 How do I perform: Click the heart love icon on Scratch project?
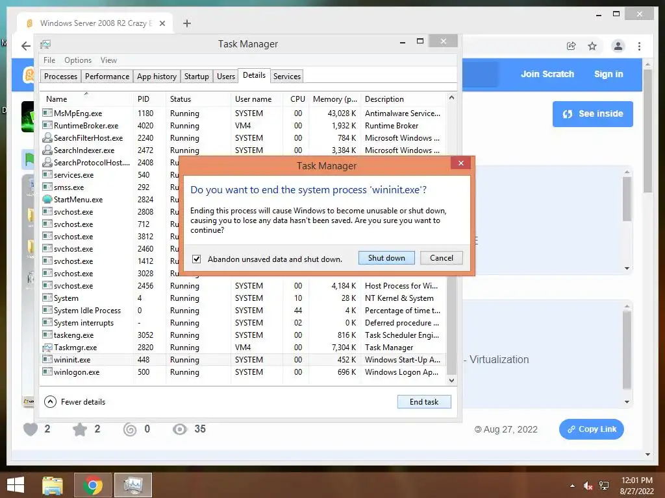coord(31,429)
